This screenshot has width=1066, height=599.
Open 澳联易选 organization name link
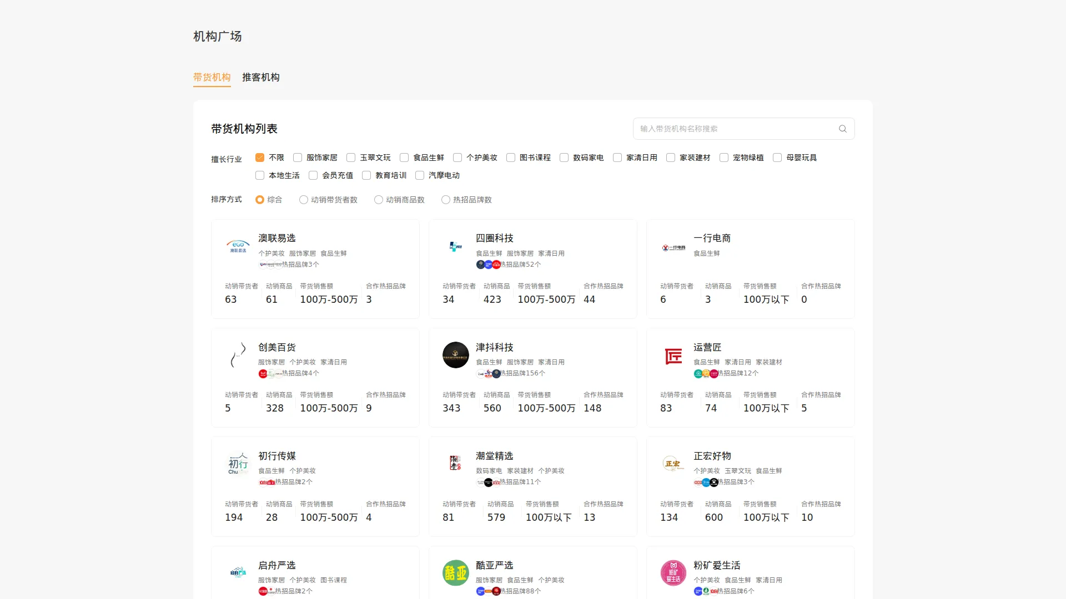(277, 238)
